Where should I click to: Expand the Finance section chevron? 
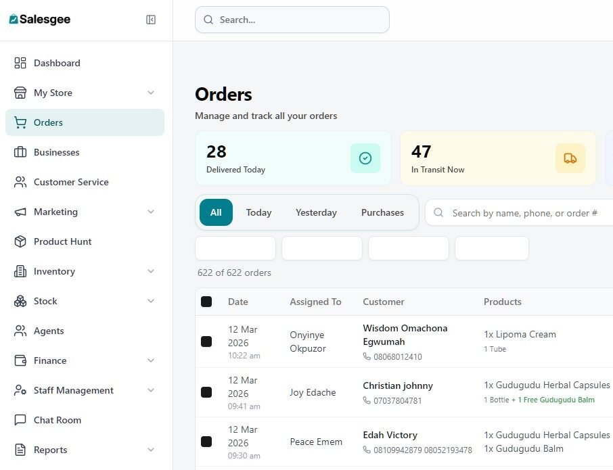coord(151,360)
